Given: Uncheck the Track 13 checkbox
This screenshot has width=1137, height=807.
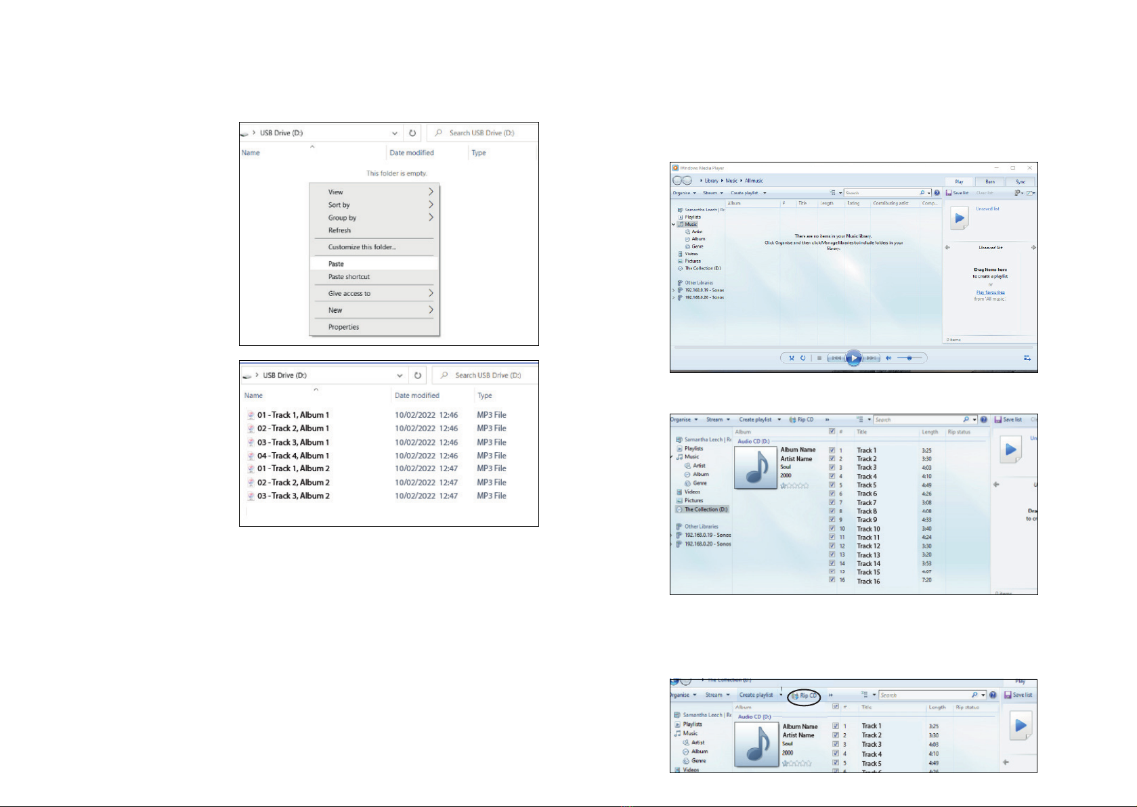Looking at the screenshot, I should (x=832, y=554).
